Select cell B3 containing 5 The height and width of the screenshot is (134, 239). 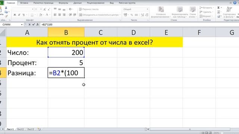66,63
